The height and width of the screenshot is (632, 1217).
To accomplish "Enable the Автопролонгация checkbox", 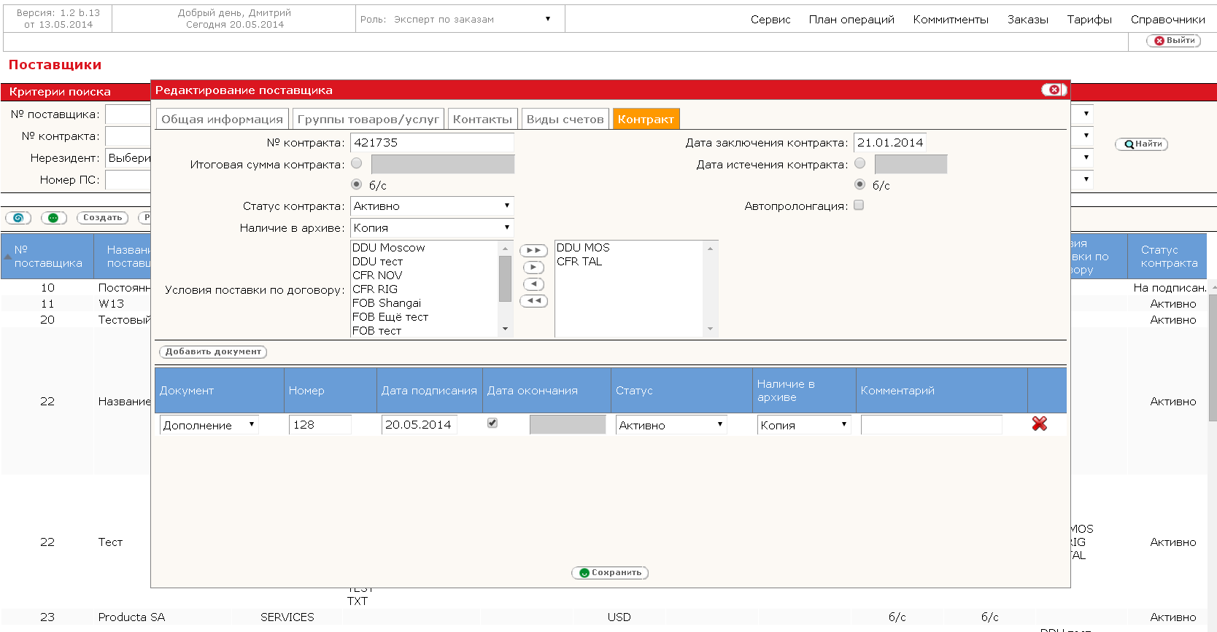I will tap(859, 206).
